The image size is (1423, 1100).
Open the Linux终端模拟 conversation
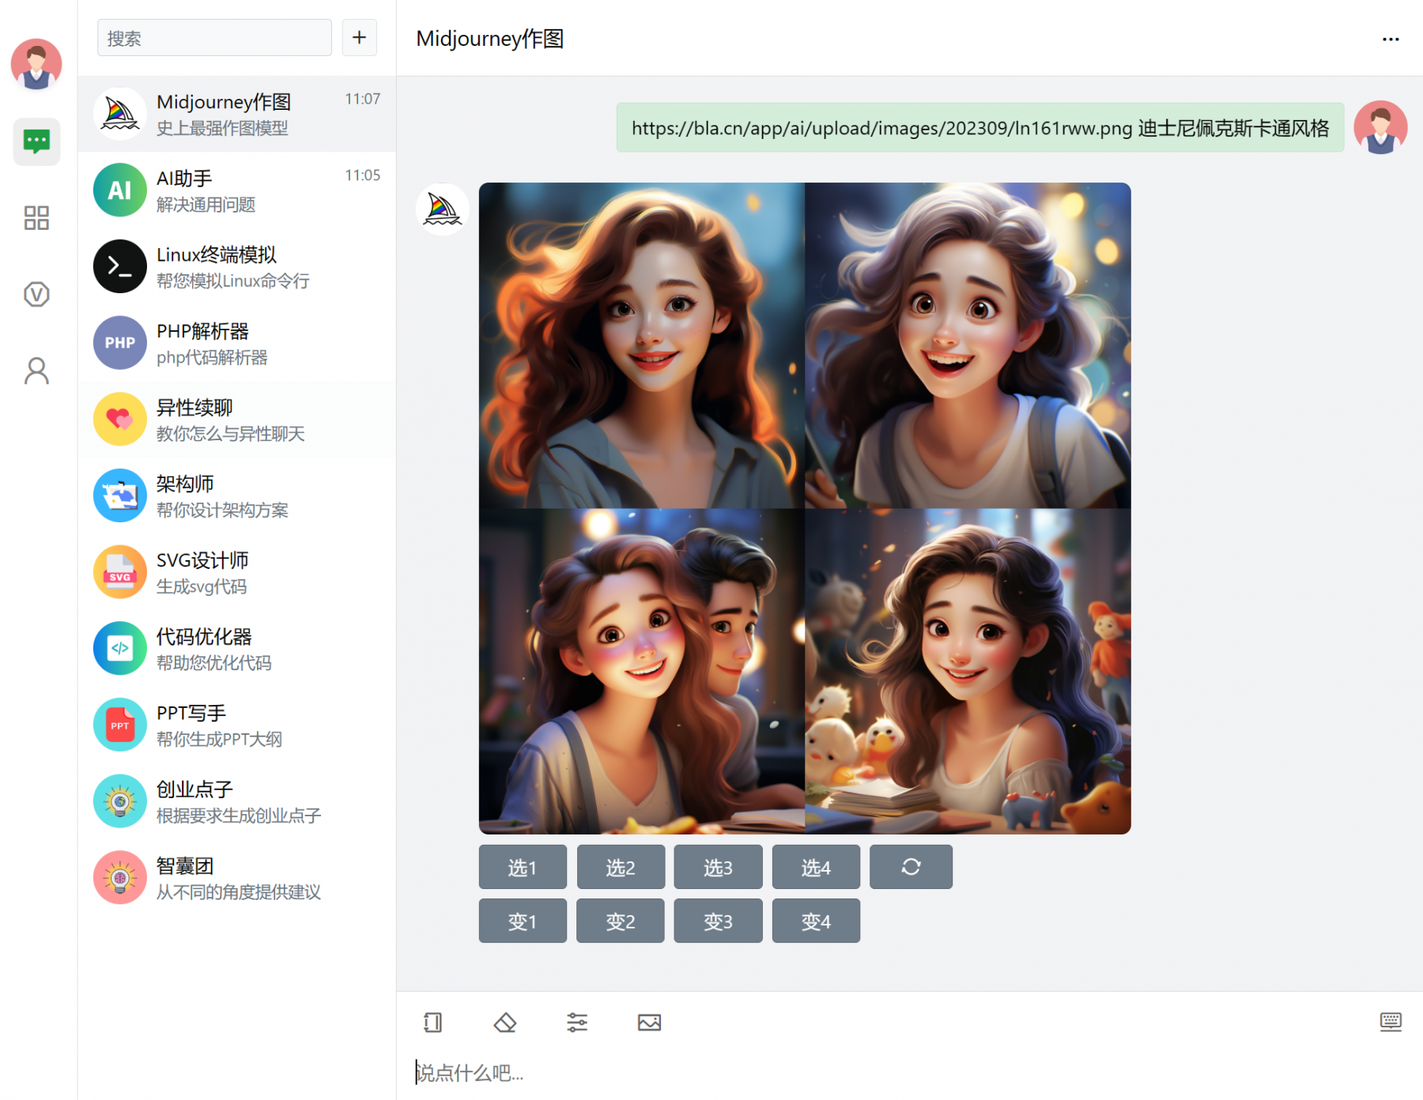[237, 266]
